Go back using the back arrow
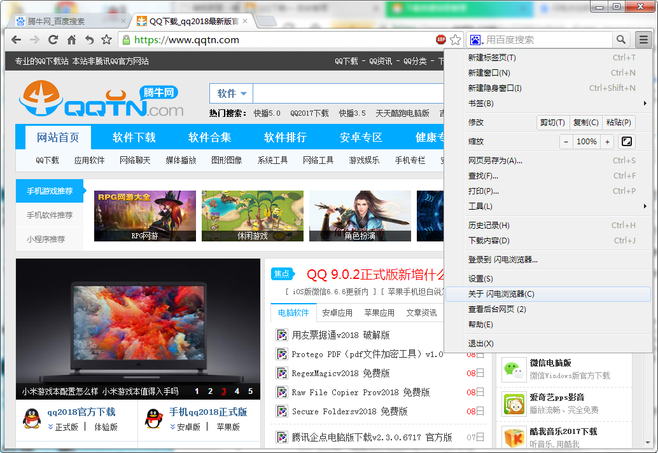This screenshot has height=453, width=658. pos(17,40)
